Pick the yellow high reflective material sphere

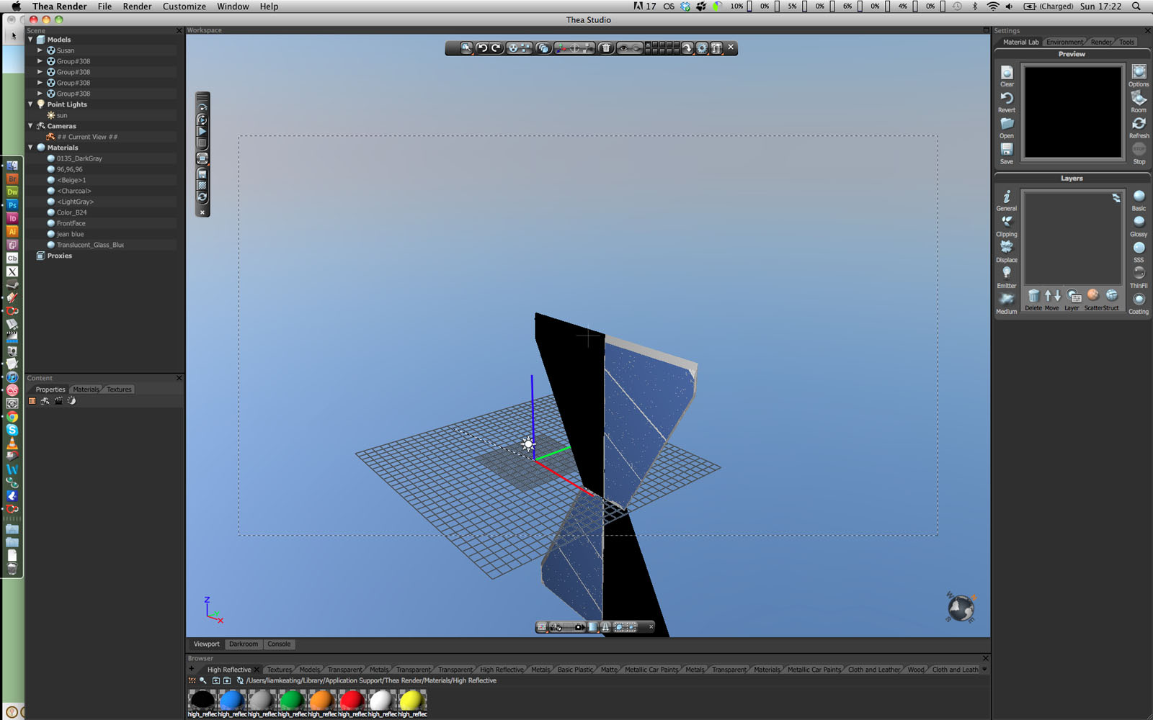tap(412, 700)
